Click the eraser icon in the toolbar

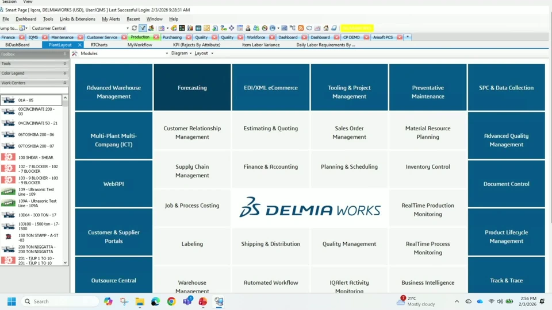pyautogui.click(x=334, y=28)
